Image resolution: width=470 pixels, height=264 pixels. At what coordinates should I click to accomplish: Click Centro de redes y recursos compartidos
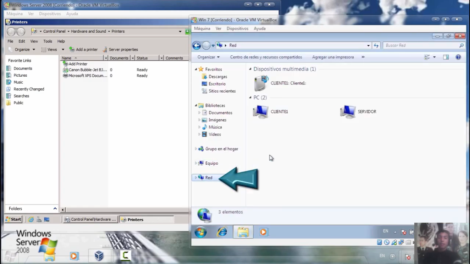click(266, 57)
